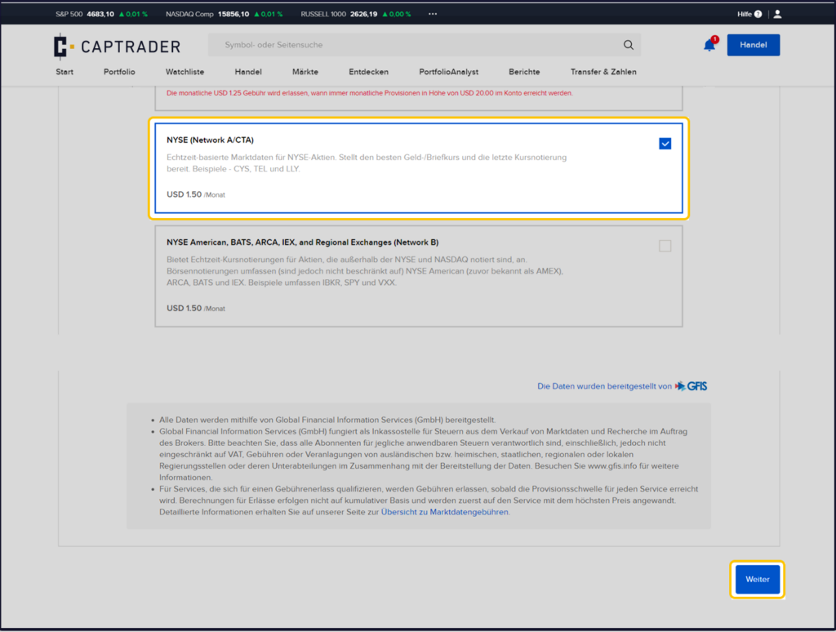Image resolution: width=836 pixels, height=632 pixels.
Task: Click the Alle Daten werden mithilfe bullet
Action: click(x=327, y=420)
